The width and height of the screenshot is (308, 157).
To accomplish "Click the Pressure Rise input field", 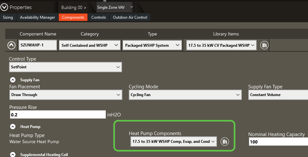I will click(57, 115).
